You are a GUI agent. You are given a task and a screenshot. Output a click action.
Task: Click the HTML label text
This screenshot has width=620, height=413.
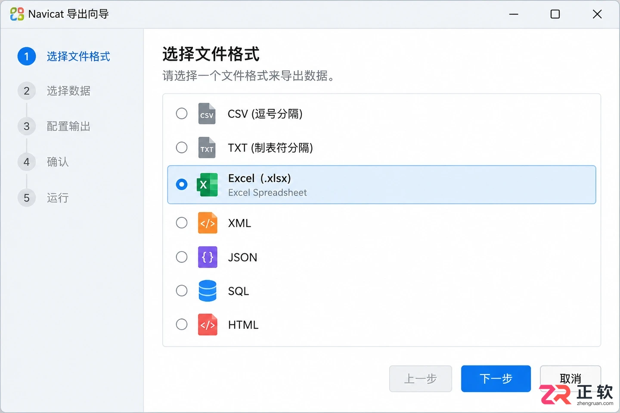[243, 325]
